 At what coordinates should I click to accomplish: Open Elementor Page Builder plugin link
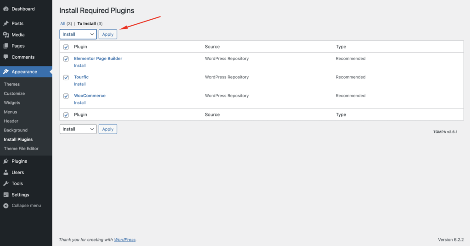[98, 58]
